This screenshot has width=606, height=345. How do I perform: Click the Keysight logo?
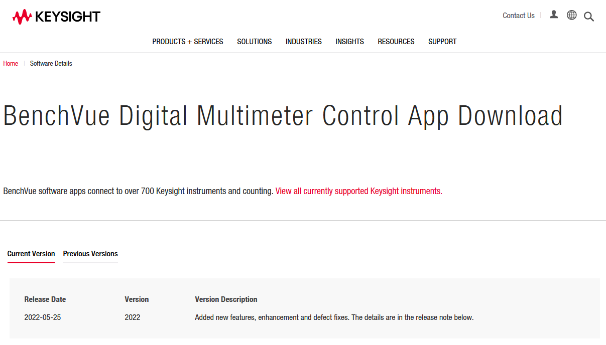click(x=56, y=17)
